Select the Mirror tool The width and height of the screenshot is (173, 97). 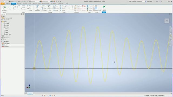click(62, 10)
